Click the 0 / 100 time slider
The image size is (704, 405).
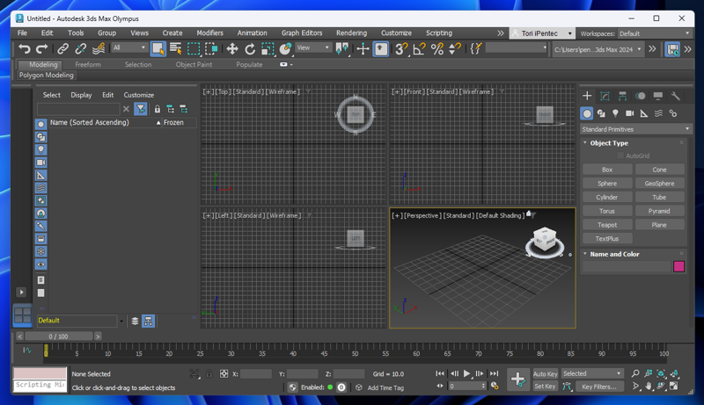tap(59, 336)
